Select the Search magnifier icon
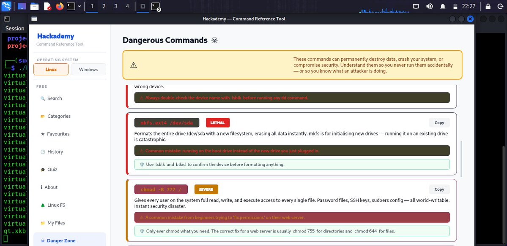The width and height of the screenshot is (507, 246). (43, 98)
